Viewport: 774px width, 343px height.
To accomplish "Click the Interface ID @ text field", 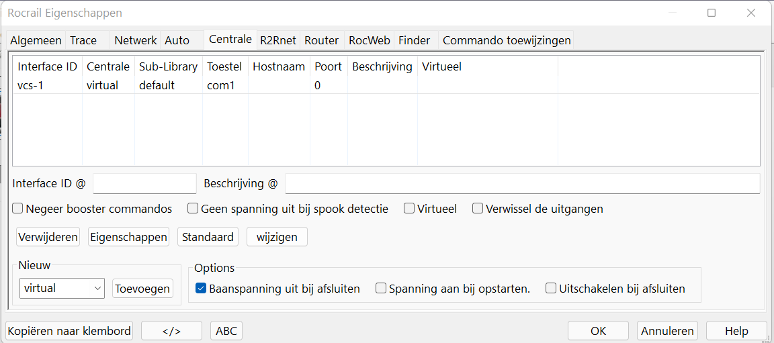I will [x=144, y=183].
